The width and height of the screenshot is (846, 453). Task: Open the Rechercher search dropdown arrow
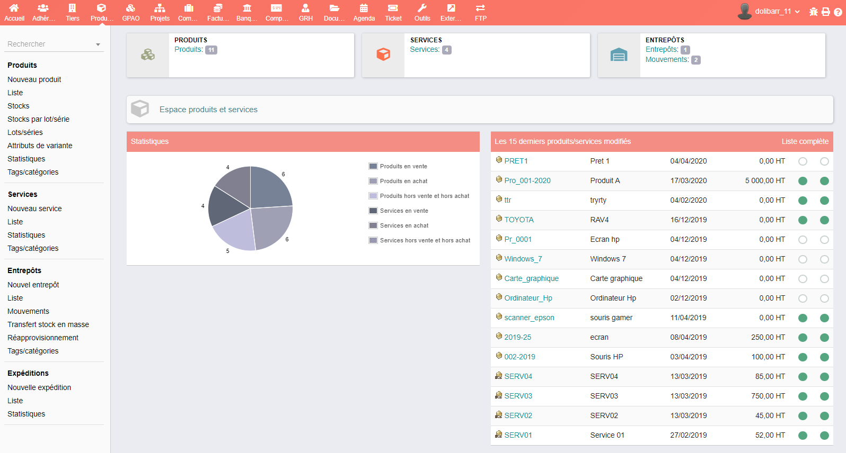click(x=98, y=44)
